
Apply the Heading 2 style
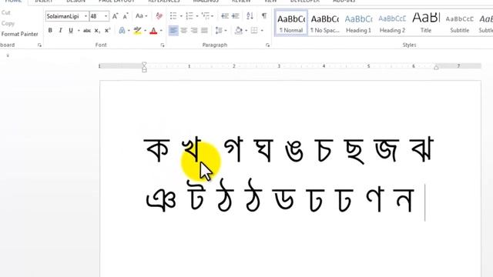click(392, 23)
